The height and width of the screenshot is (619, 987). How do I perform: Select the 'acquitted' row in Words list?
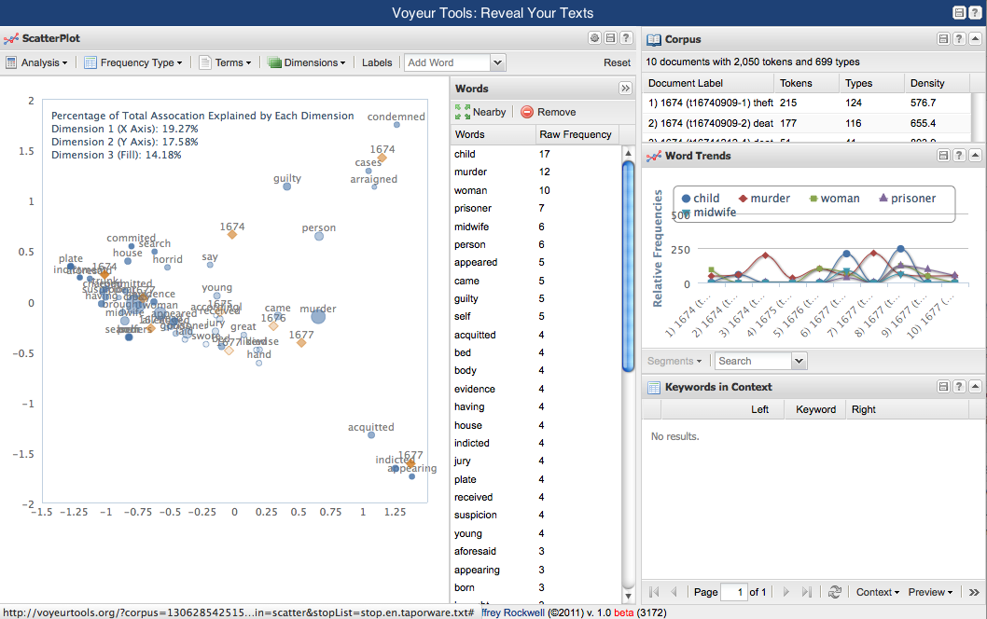pyautogui.click(x=536, y=335)
